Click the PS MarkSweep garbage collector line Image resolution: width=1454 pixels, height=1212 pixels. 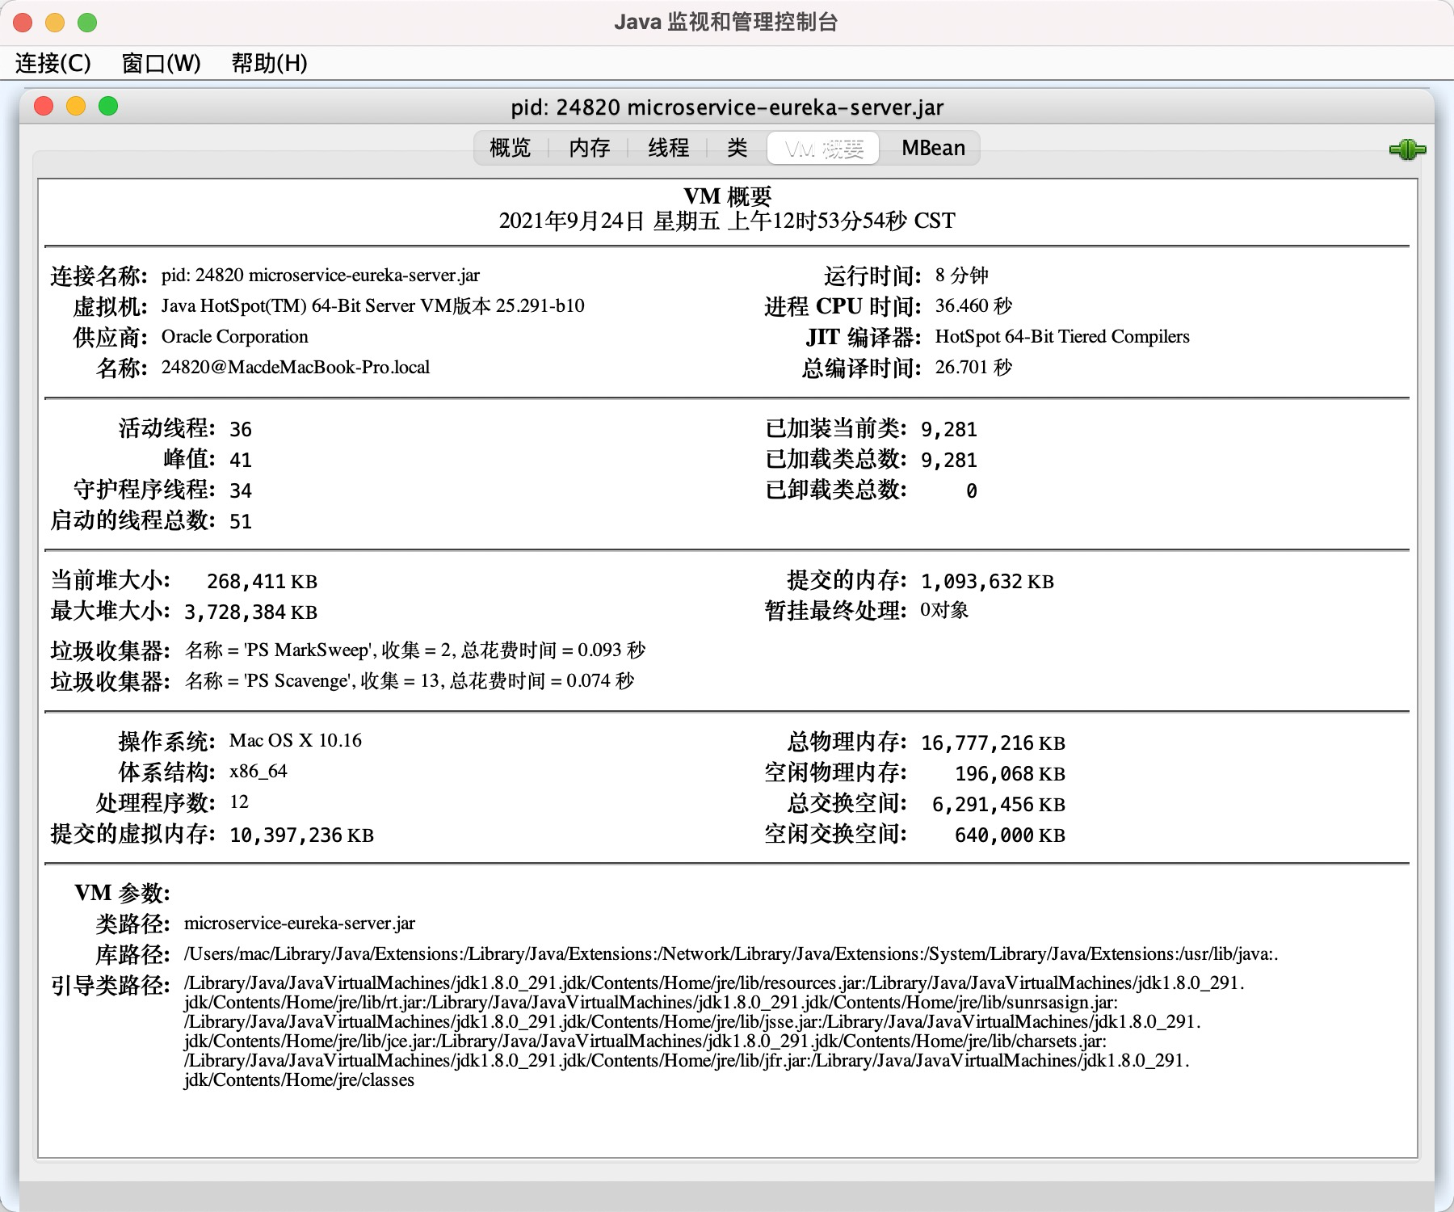coord(415,650)
